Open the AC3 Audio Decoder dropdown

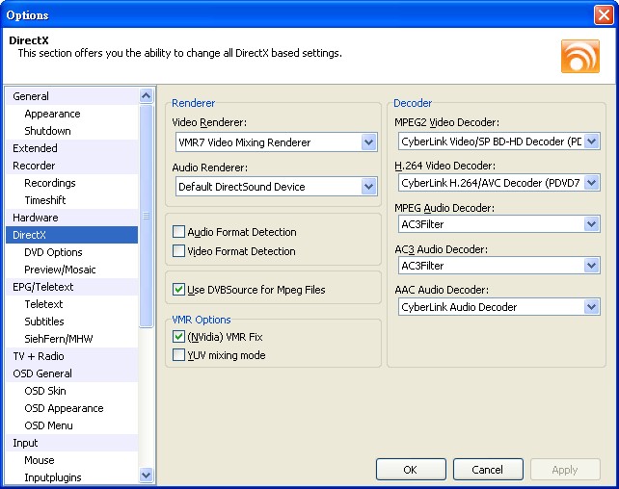[591, 266]
